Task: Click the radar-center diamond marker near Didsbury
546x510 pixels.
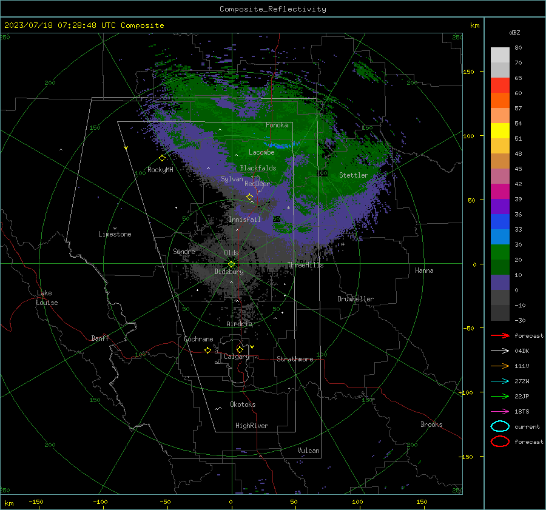Action: click(231, 264)
